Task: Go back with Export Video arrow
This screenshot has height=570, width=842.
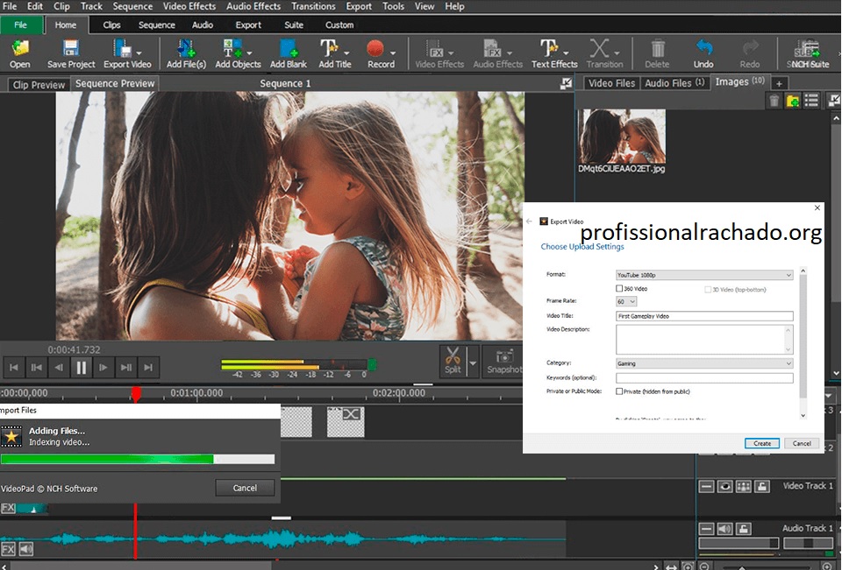Action: tap(530, 221)
